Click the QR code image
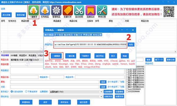 pyautogui.click(x=169, y=12)
